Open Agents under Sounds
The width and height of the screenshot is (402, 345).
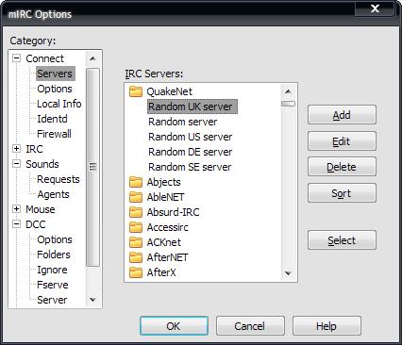[x=53, y=194]
